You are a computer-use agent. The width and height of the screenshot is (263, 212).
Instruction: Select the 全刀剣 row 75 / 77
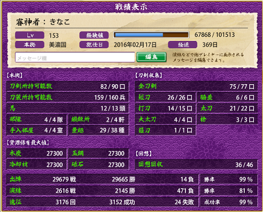tap(196, 86)
